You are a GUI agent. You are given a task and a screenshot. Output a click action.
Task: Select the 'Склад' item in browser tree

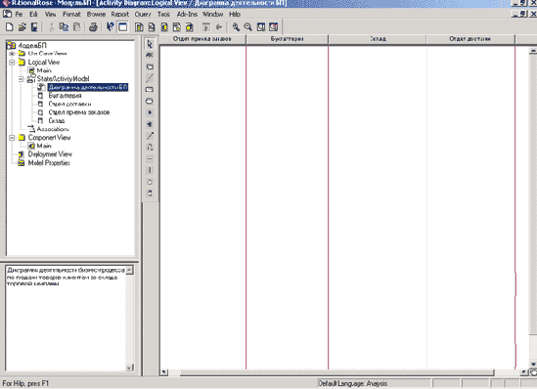pos(57,121)
